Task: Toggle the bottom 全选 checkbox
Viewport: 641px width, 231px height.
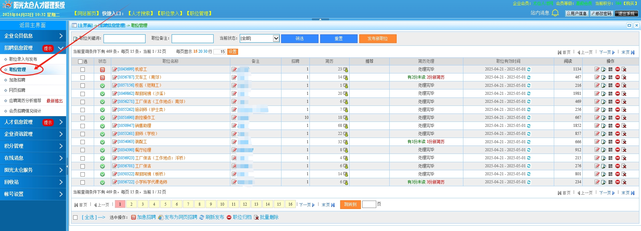Action: [x=75, y=218]
